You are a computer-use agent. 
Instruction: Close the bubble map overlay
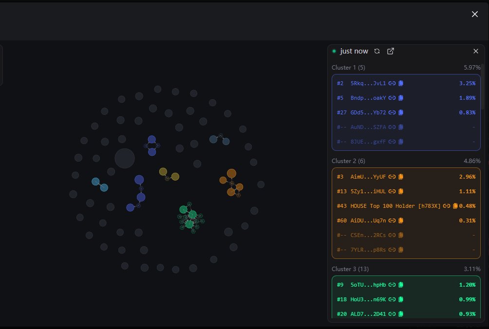pyautogui.click(x=475, y=14)
